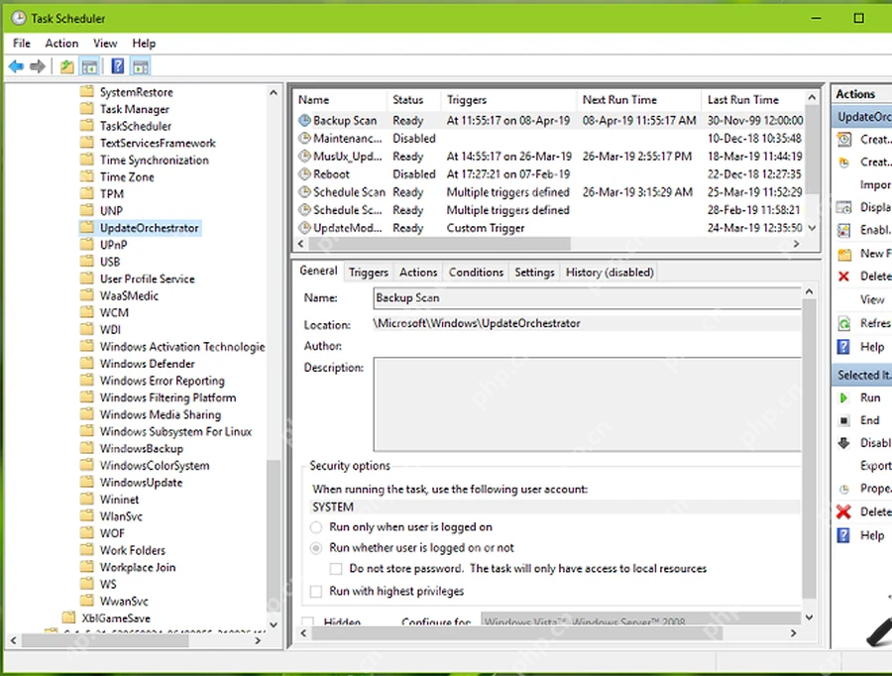The height and width of the screenshot is (676, 892).
Task: Click the task list right scroll arrow
Action: coord(797,244)
